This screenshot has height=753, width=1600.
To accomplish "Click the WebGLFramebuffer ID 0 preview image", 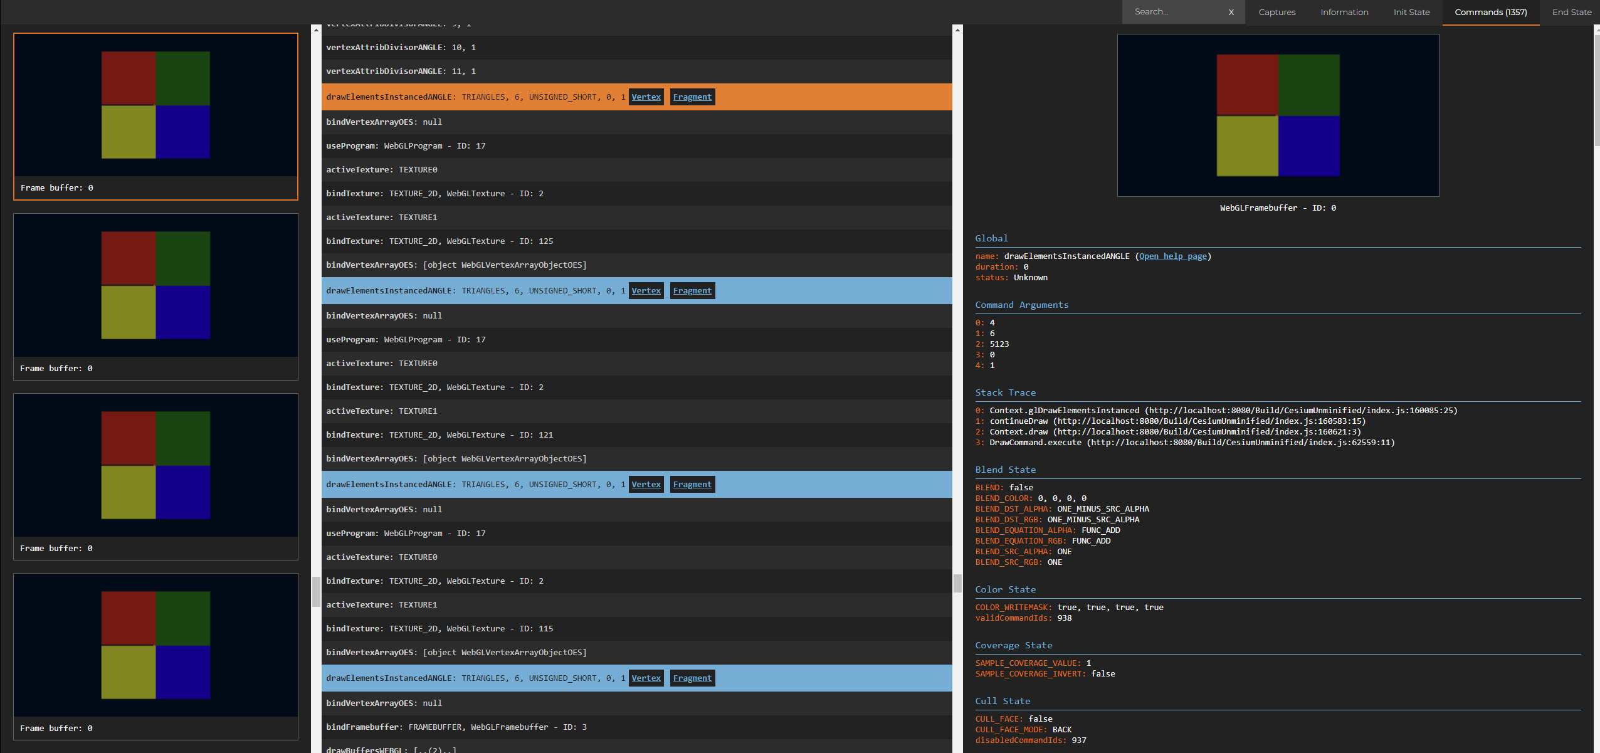I will click(1278, 115).
